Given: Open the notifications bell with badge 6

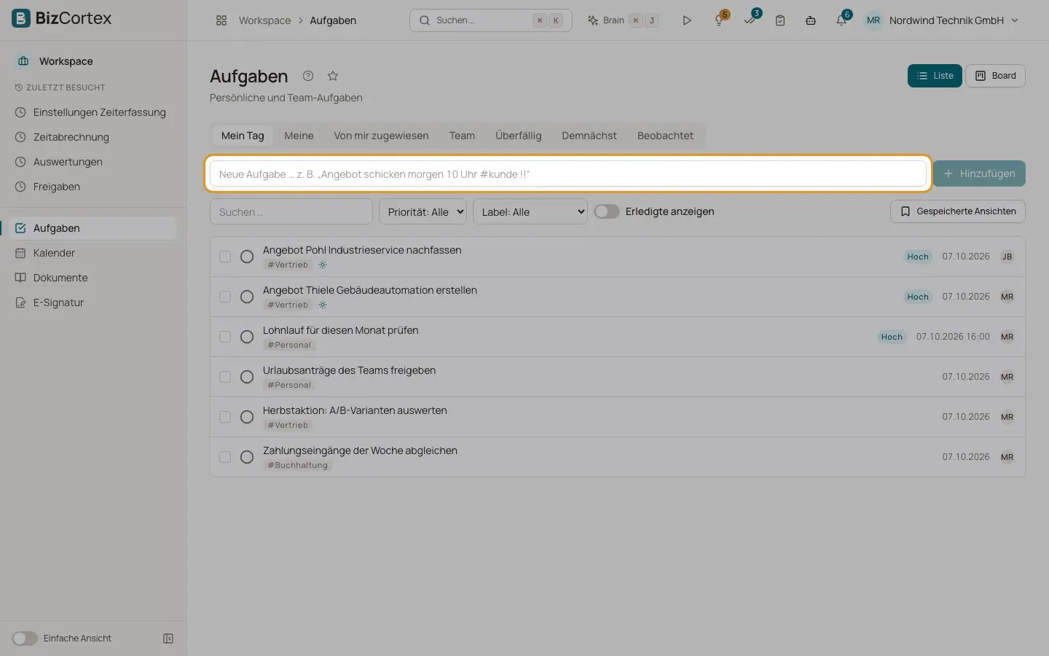Looking at the screenshot, I should [x=841, y=20].
